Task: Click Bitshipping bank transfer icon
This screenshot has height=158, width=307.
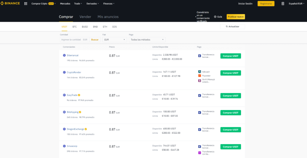Action: click(x=199, y=113)
